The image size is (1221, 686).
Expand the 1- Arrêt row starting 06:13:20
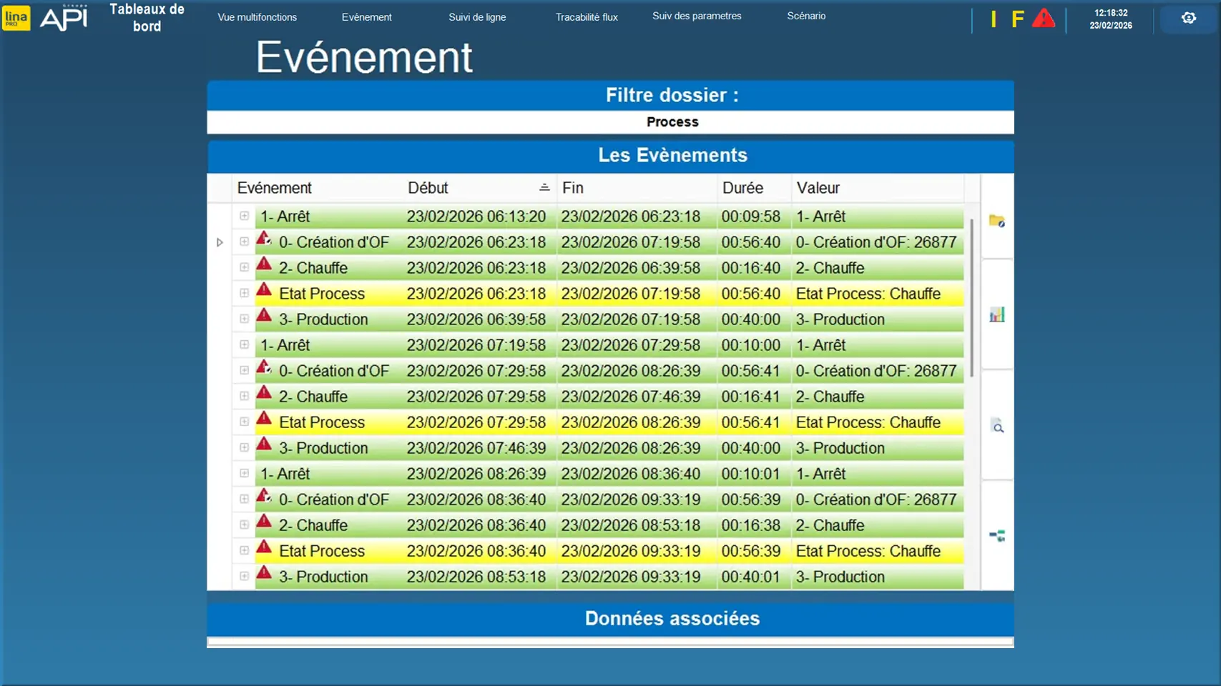(x=245, y=216)
